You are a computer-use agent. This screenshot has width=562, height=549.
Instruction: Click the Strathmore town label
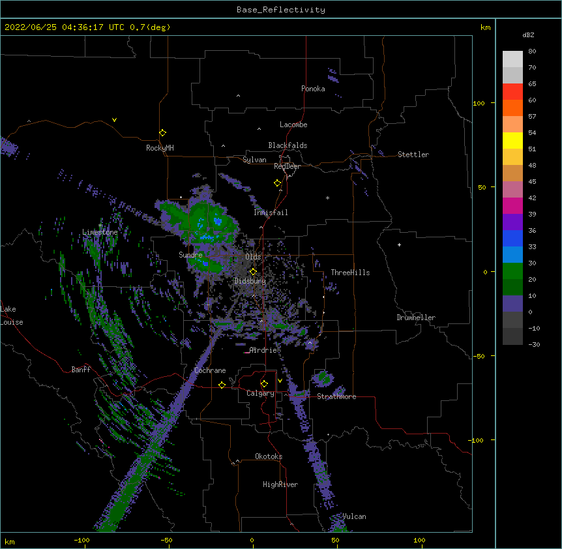pyautogui.click(x=336, y=396)
